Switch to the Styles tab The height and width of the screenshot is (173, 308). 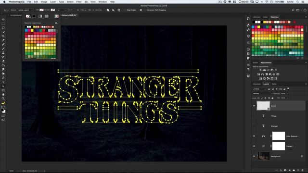(256, 63)
